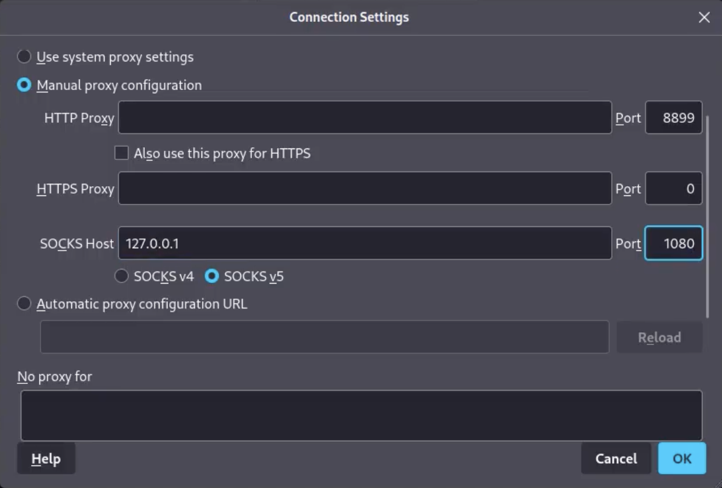Click the Reload button

(659, 338)
